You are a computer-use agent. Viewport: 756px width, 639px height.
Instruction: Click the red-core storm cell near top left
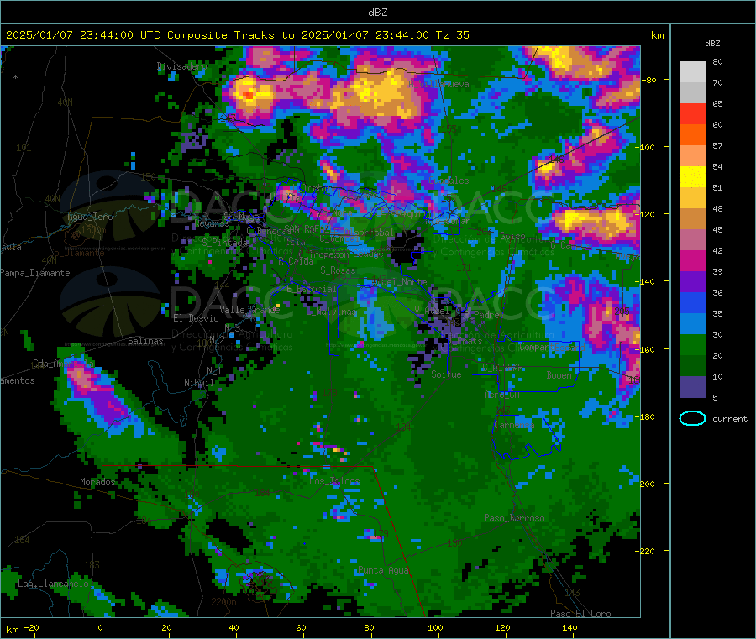248,94
